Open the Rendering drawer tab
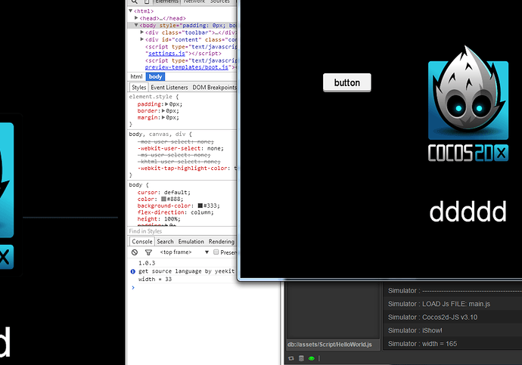 pyautogui.click(x=222, y=241)
